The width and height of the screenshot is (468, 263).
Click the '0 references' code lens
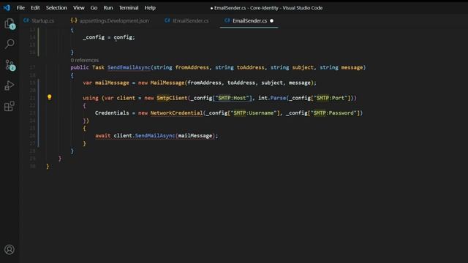85,60
